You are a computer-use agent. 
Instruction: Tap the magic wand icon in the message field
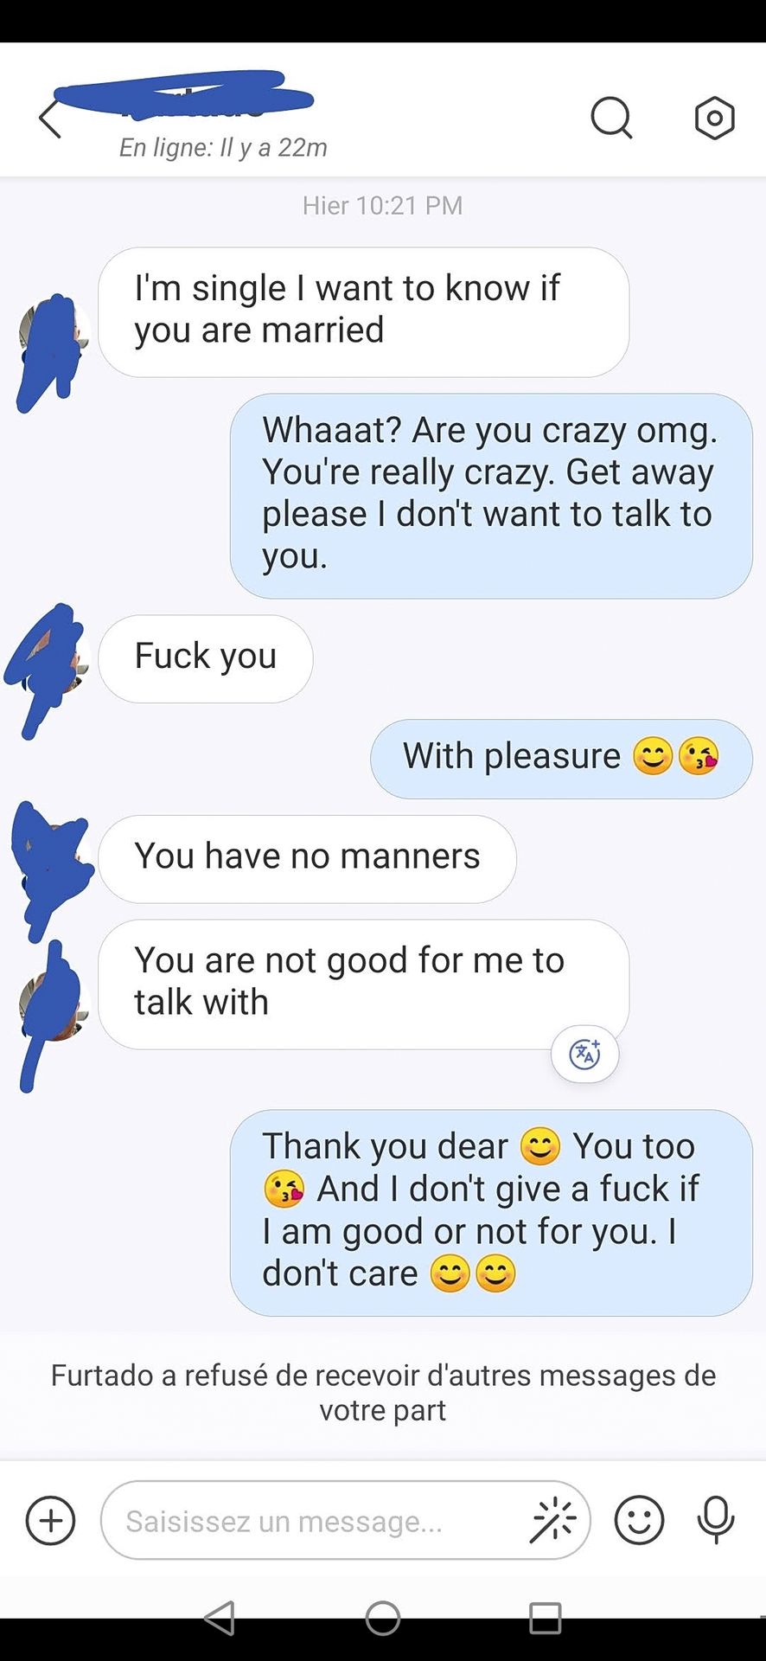(553, 1520)
